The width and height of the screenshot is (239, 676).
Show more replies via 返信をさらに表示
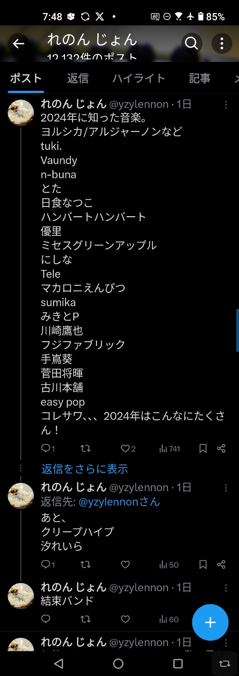tap(84, 469)
